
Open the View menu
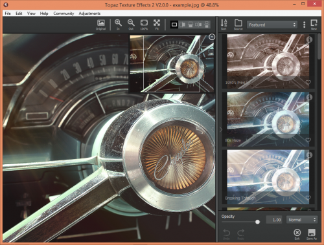(x=31, y=14)
